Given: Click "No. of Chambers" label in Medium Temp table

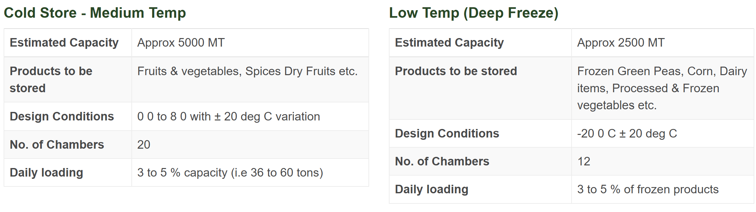Looking at the screenshot, I should (x=57, y=145).
